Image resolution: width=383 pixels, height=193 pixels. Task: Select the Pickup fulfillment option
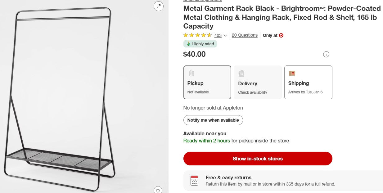(207, 82)
